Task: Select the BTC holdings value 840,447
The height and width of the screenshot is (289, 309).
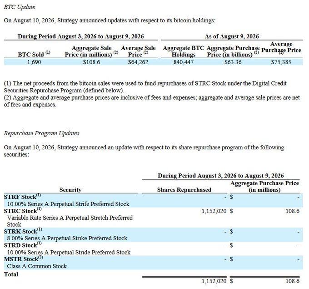Action: (x=184, y=62)
